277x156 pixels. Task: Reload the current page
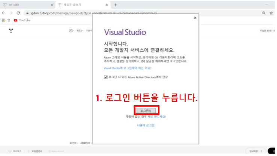coord(18,13)
